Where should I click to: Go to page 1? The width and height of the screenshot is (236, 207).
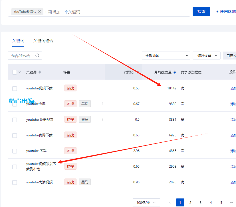(180, 202)
